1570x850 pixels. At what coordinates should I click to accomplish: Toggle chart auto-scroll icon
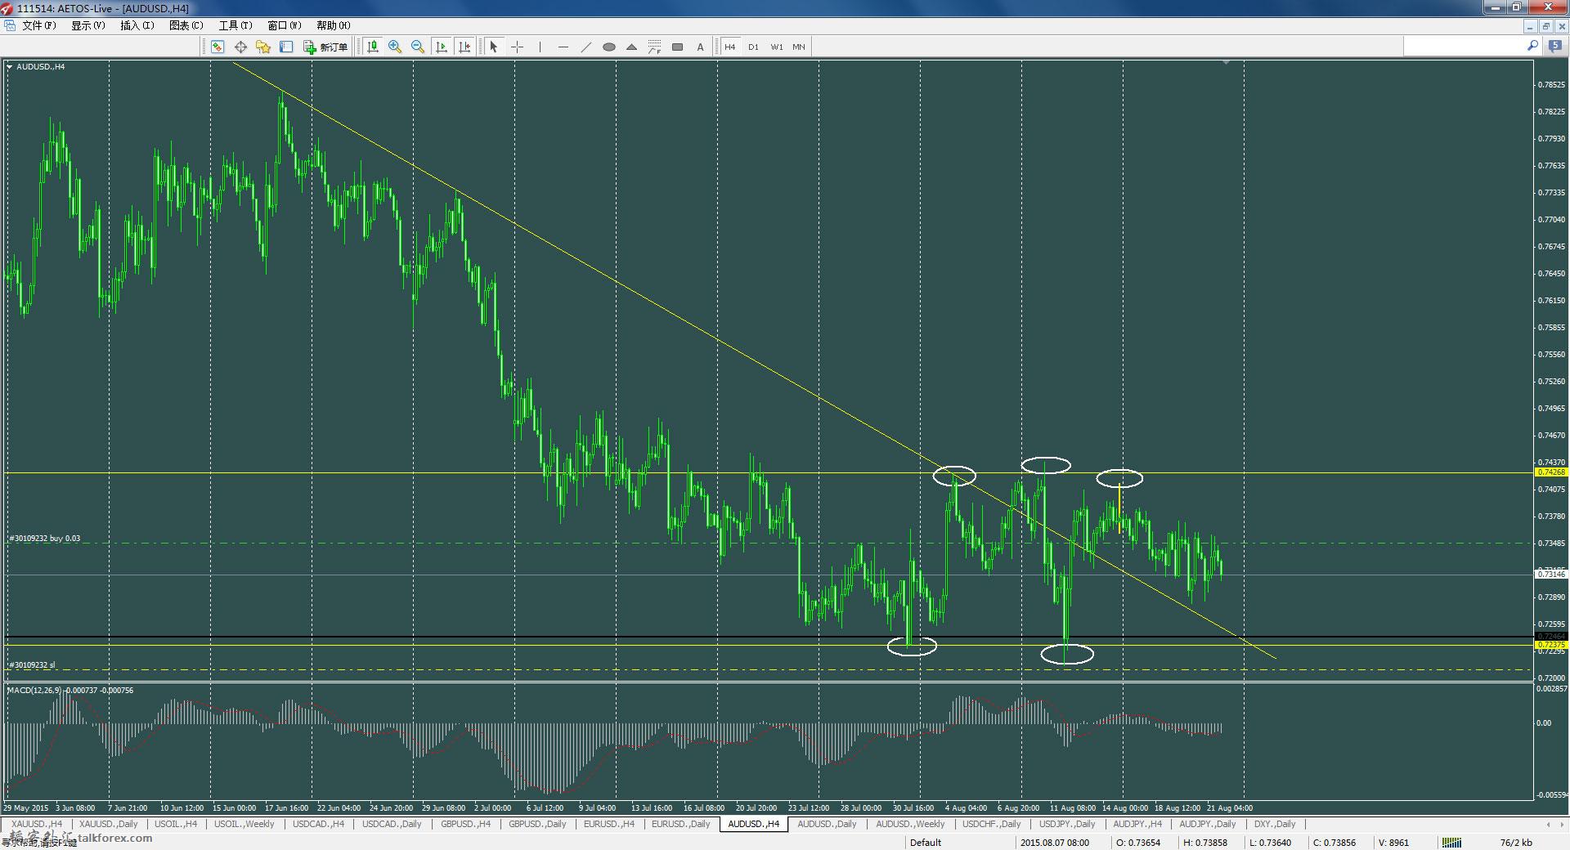[x=442, y=47]
